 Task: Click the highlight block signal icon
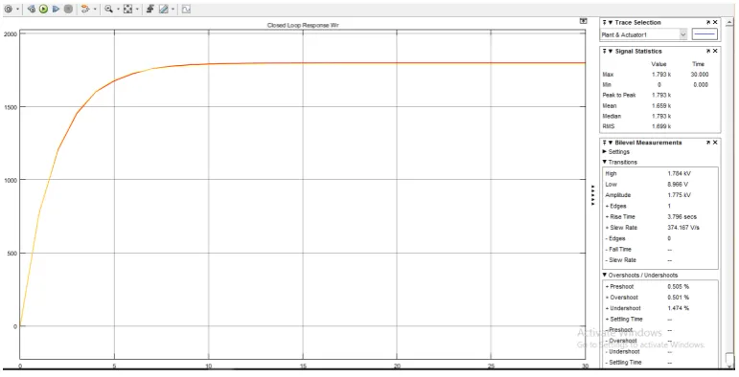85,9
